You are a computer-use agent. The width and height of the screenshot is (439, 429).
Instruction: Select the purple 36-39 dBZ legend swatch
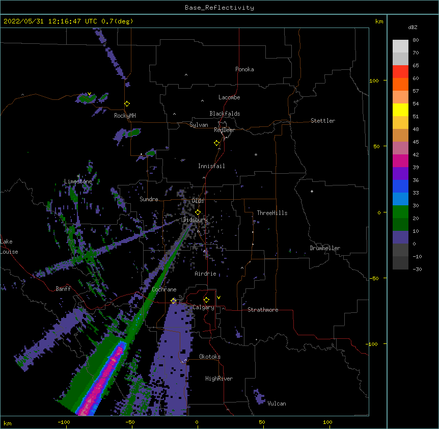(x=400, y=173)
